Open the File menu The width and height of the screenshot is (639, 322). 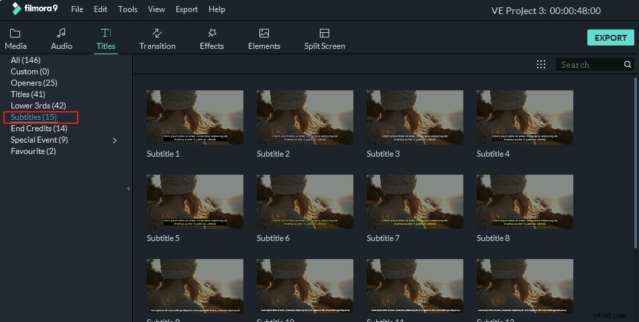pyautogui.click(x=77, y=9)
